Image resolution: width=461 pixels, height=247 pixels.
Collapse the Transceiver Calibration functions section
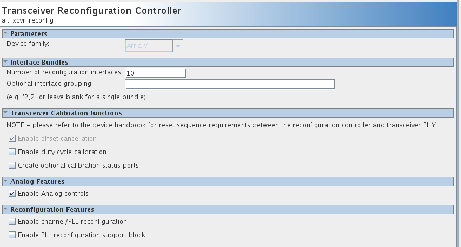5,113
